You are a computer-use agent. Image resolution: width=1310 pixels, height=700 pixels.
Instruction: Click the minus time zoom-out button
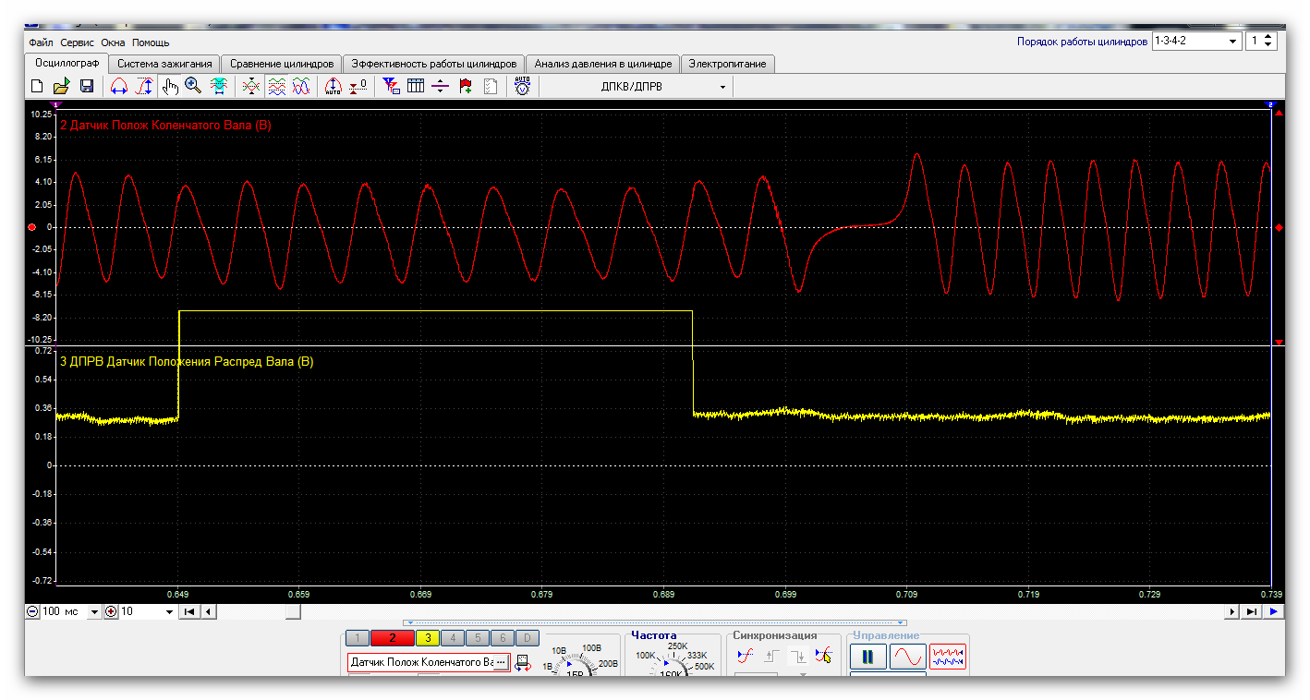32,611
